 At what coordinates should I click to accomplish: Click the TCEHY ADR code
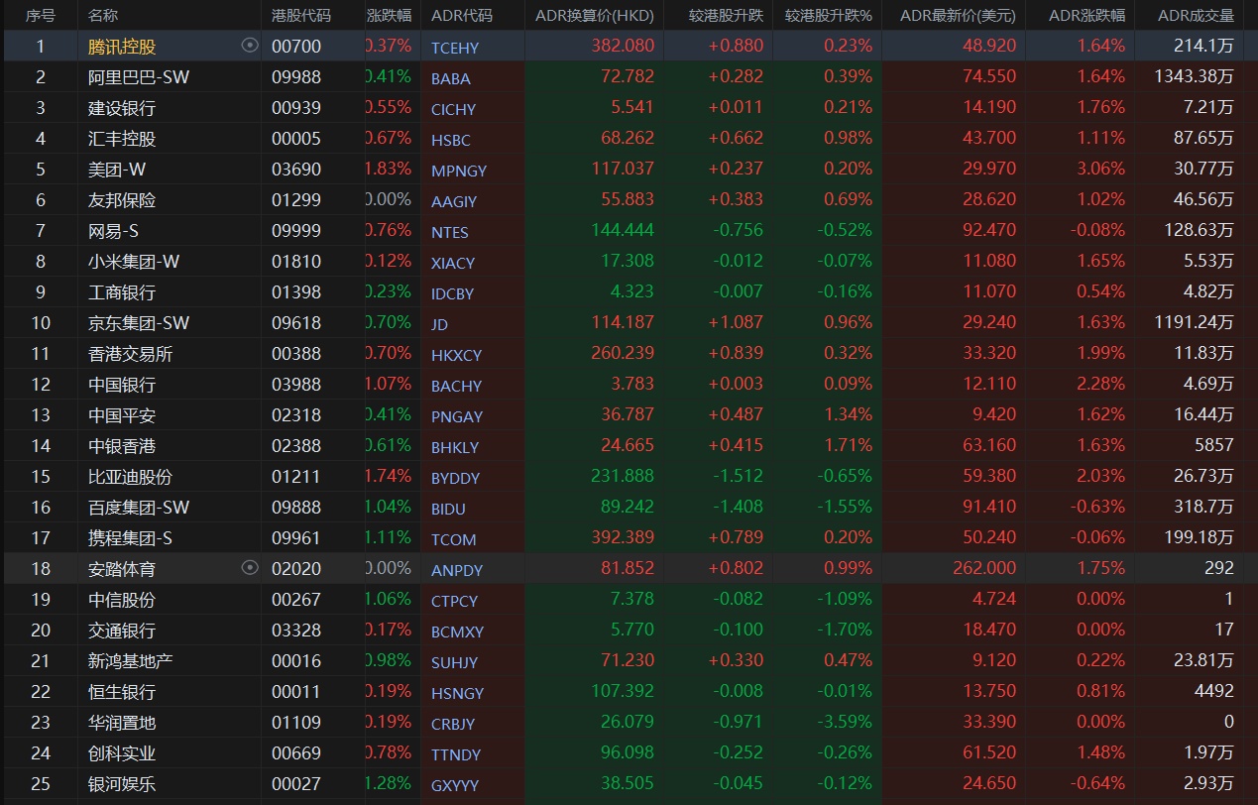(x=454, y=47)
